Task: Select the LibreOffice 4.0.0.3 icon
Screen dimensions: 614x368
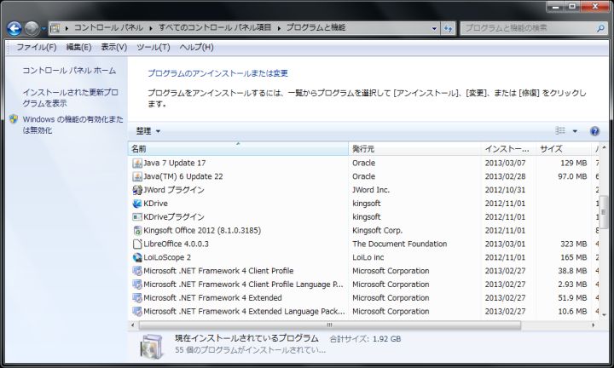Action: (x=137, y=244)
